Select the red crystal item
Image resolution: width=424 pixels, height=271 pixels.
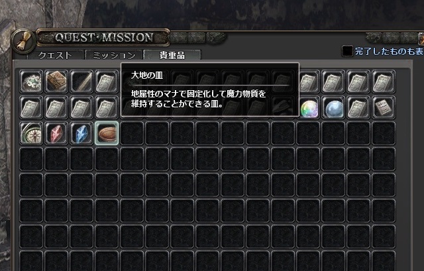pyautogui.click(x=56, y=133)
